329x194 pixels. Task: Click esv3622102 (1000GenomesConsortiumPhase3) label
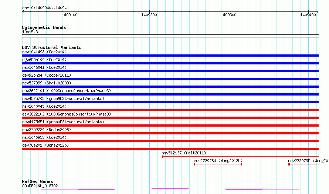click(67, 114)
